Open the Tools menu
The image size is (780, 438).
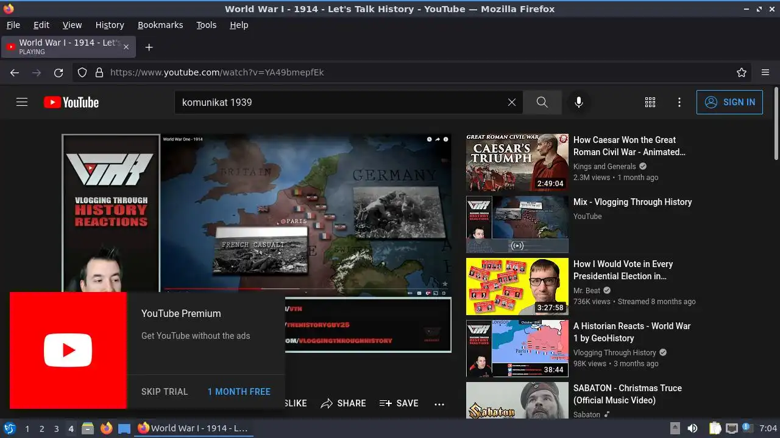(207, 25)
